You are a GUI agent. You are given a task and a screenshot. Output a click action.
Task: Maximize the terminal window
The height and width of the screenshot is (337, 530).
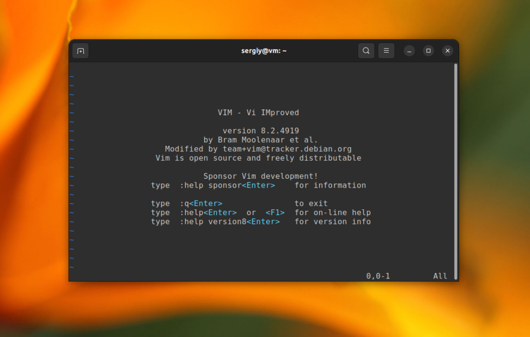click(428, 51)
